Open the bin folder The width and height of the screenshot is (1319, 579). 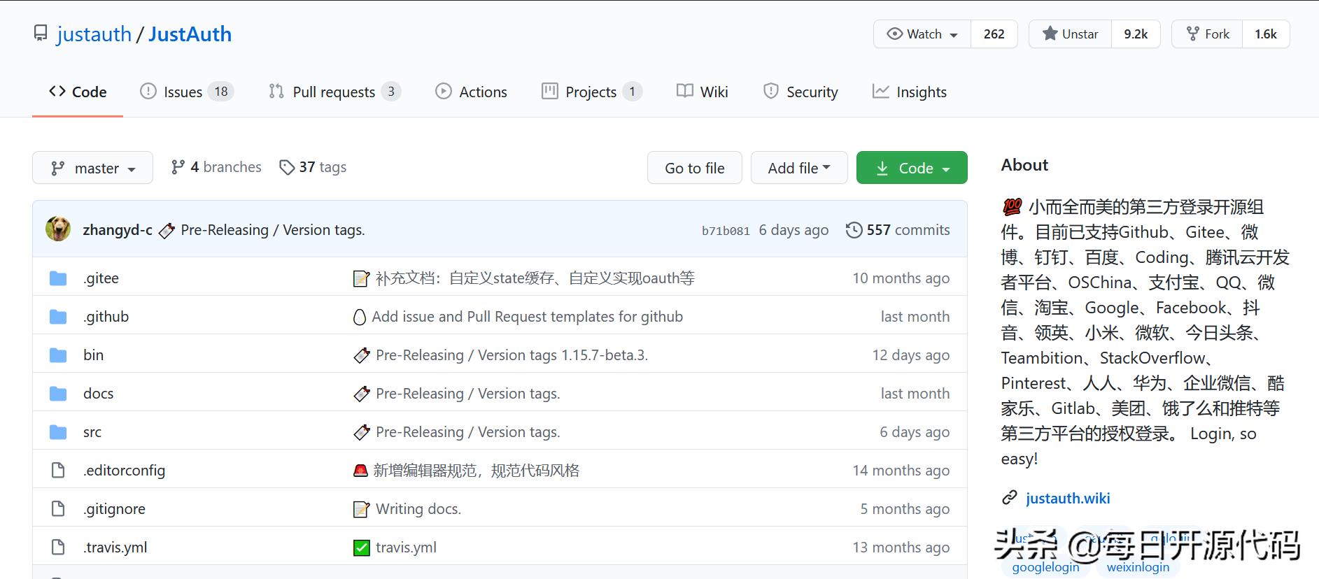pos(93,355)
